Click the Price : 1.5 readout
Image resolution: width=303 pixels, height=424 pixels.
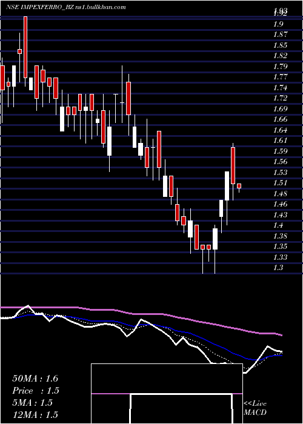pyautogui.click(x=36, y=391)
